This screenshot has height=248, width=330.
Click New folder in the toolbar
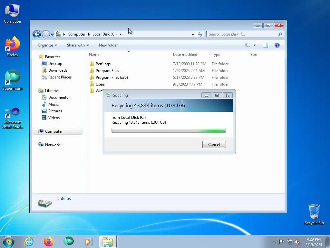click(108, 45)
